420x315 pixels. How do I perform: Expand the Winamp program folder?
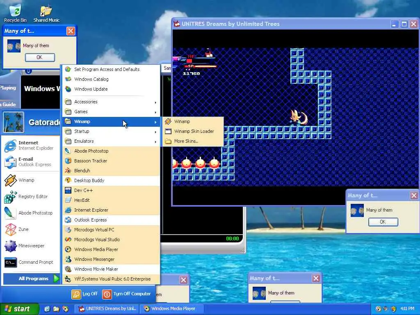[111, 121]
